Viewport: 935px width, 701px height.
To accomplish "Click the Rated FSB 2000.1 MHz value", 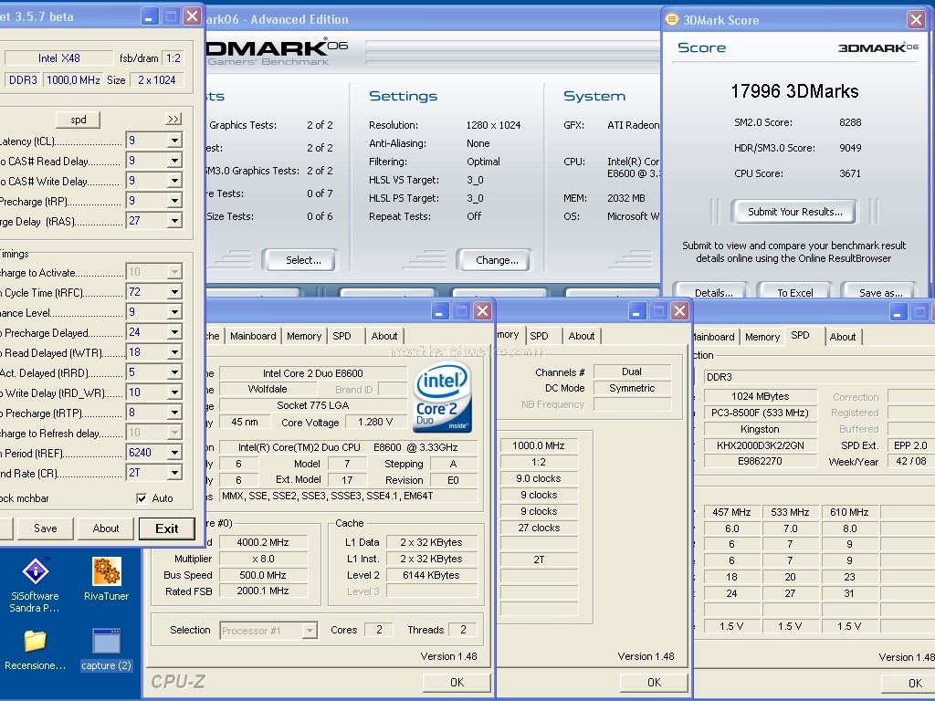I will tap(263, 591).
